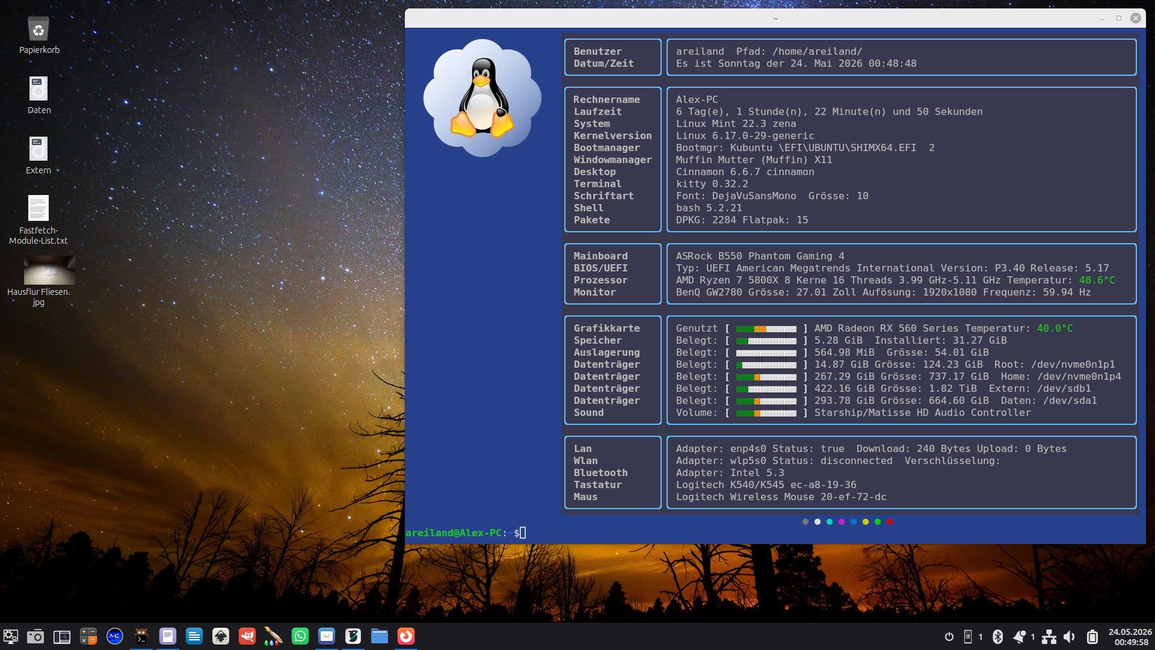Click the "Mainboard" label in the terminal

(x=600, y=256)
